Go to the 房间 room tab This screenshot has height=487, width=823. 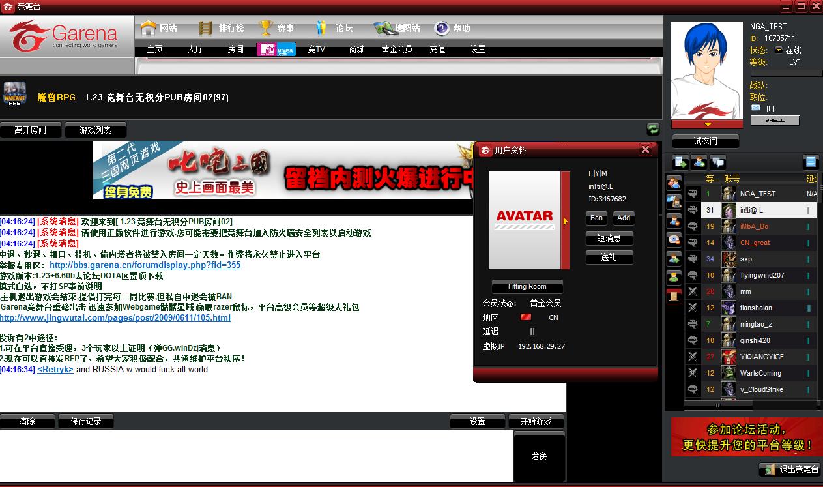tap(235, 49)
